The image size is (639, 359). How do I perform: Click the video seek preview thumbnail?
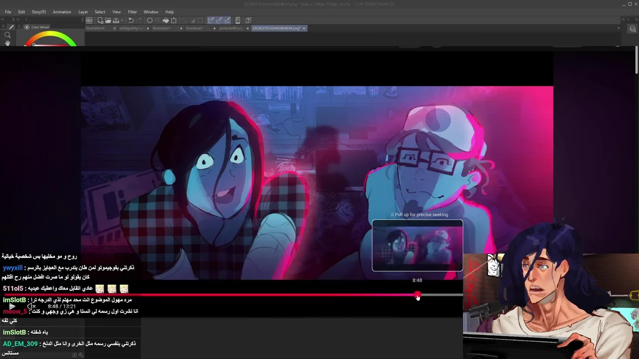pos(417,245)
